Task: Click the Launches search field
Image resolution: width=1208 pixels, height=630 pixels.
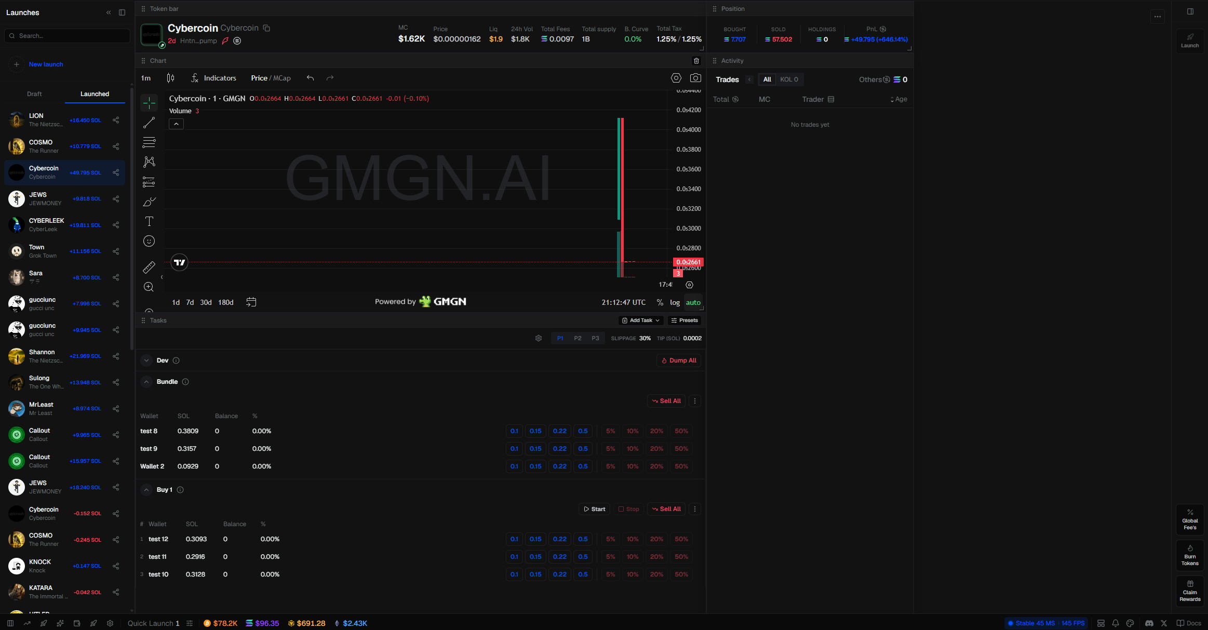Action: (x=68, y=36)
